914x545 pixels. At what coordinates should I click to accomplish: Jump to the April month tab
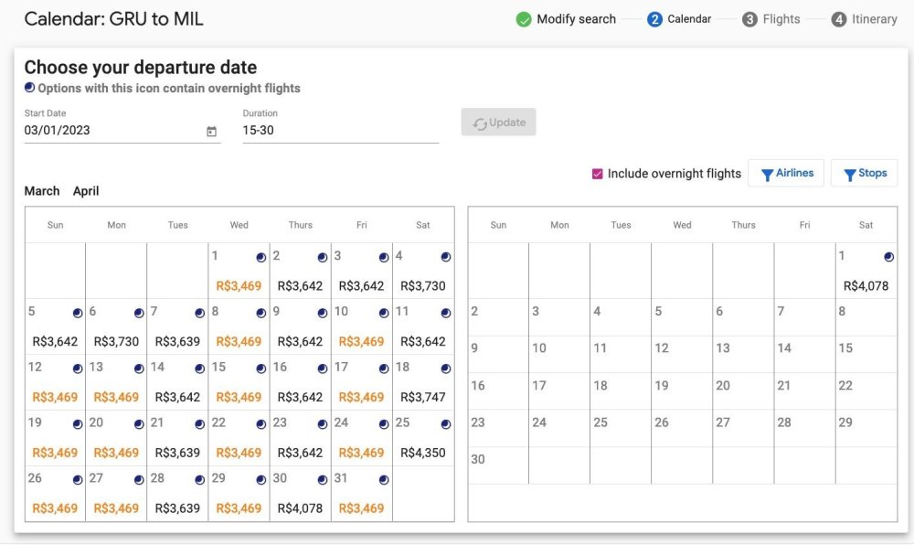tap(86, 191)
